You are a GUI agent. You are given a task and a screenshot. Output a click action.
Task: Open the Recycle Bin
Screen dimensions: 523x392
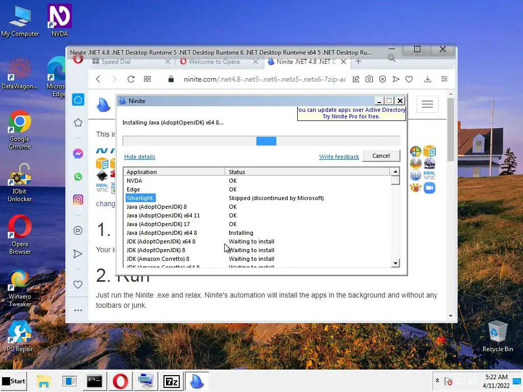497,337
